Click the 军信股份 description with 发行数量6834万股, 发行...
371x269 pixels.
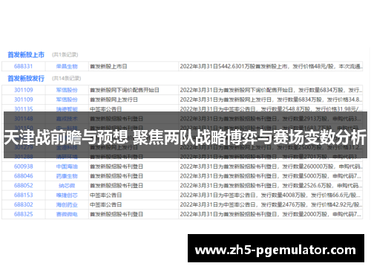pyautogui.click(x=271, y=90)
